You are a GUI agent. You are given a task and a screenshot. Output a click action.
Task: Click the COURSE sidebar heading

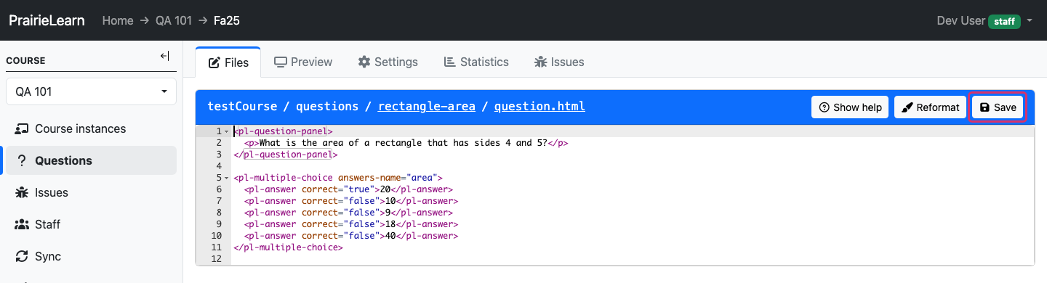pos(25,61)
